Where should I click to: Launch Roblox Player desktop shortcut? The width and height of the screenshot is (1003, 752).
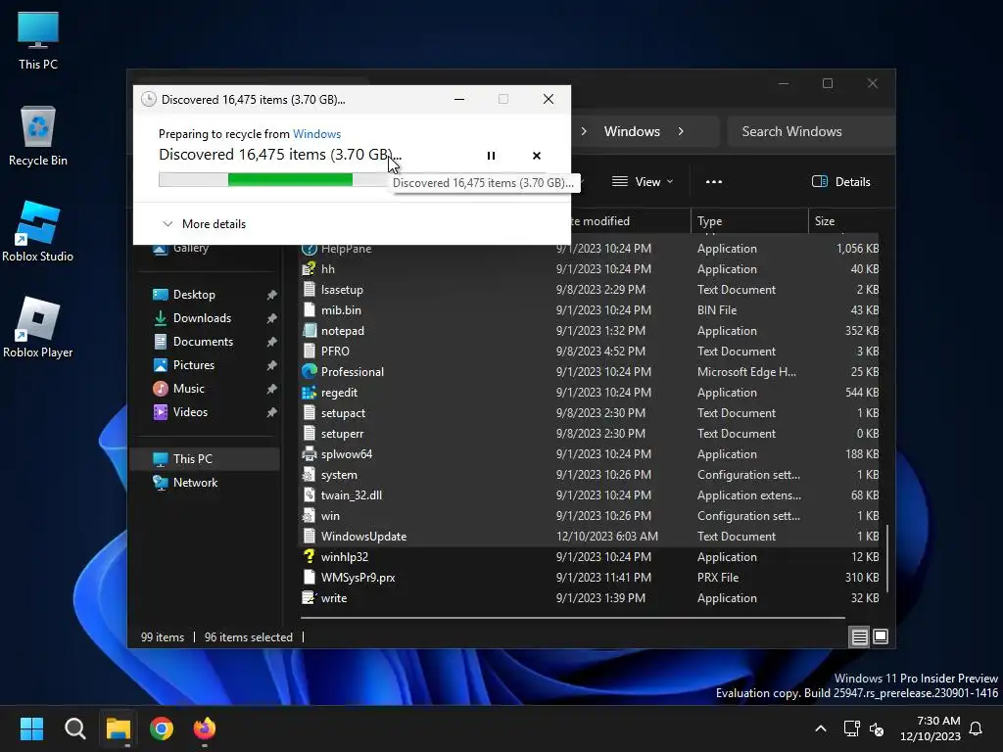coord(38,327)
